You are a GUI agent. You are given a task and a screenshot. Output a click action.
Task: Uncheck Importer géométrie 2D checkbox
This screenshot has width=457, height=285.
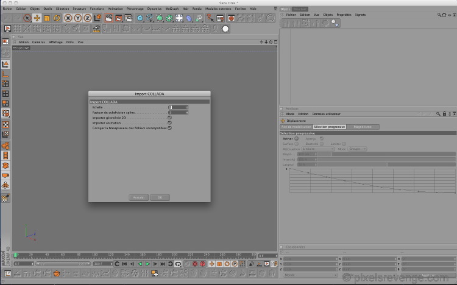point(169,118)
